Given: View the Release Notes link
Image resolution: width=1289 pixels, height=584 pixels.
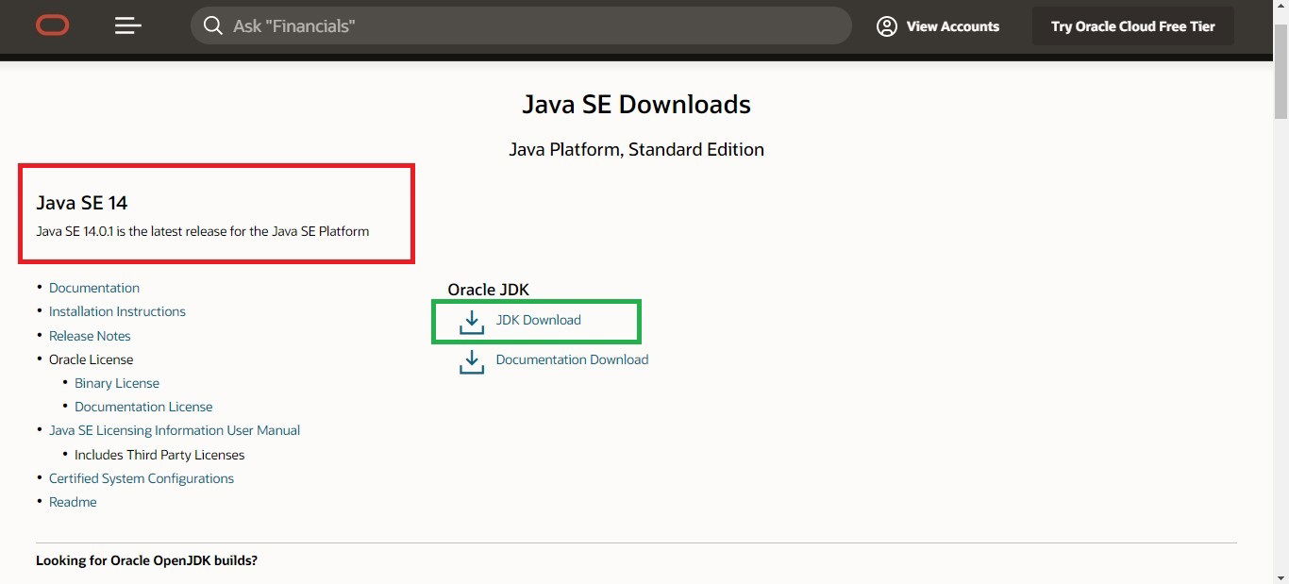Looking at the screenshot, I should click(x=90, y=336).
